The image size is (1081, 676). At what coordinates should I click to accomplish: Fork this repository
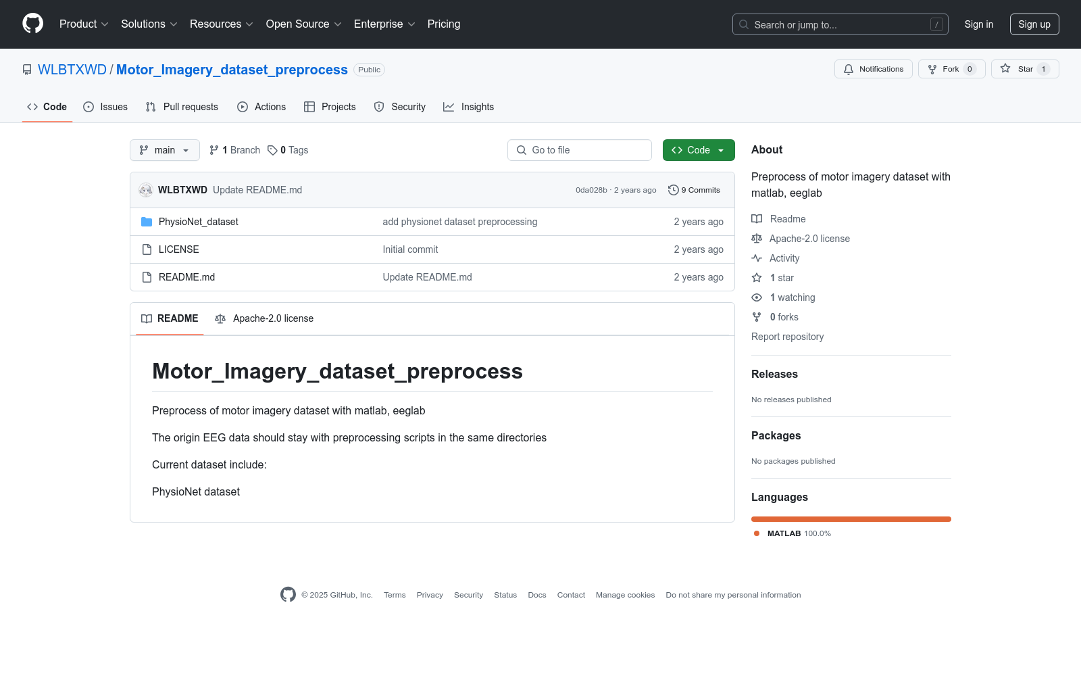952,69
